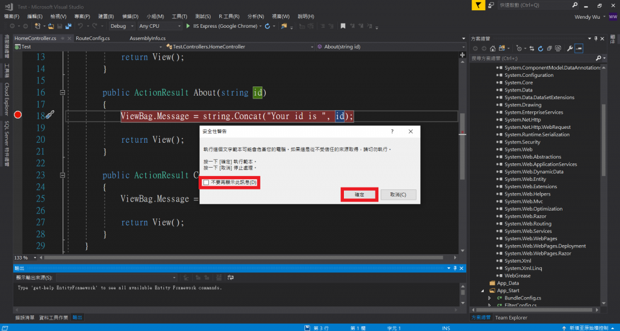Click the Save All toolbar icon

[x=68, y=26]
